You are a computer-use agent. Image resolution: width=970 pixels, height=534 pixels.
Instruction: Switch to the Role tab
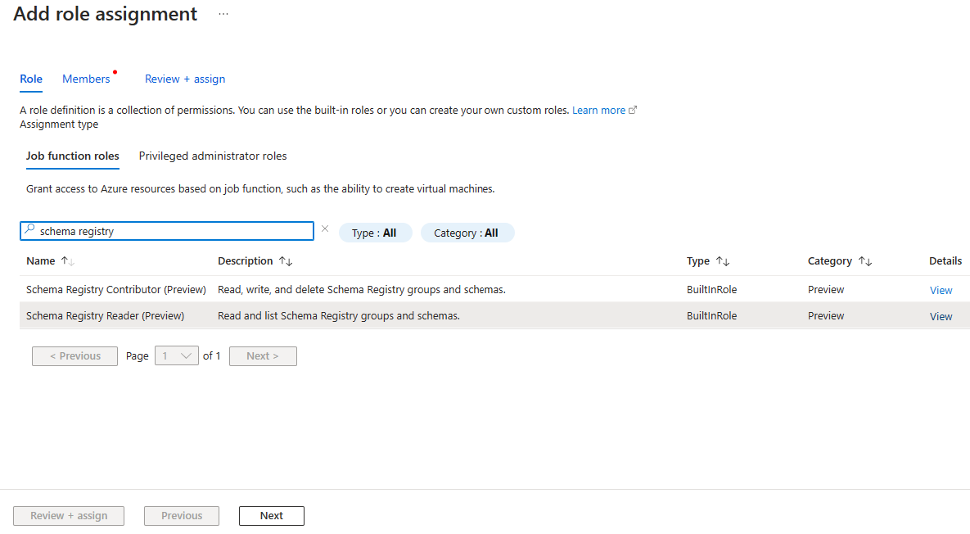pyautogui.click(x=31, y=79)
